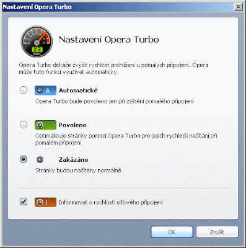Click the Nastavení Opera Turbo title bar caption
Viewport: 246px width, 248px height.
coord(37,7)
